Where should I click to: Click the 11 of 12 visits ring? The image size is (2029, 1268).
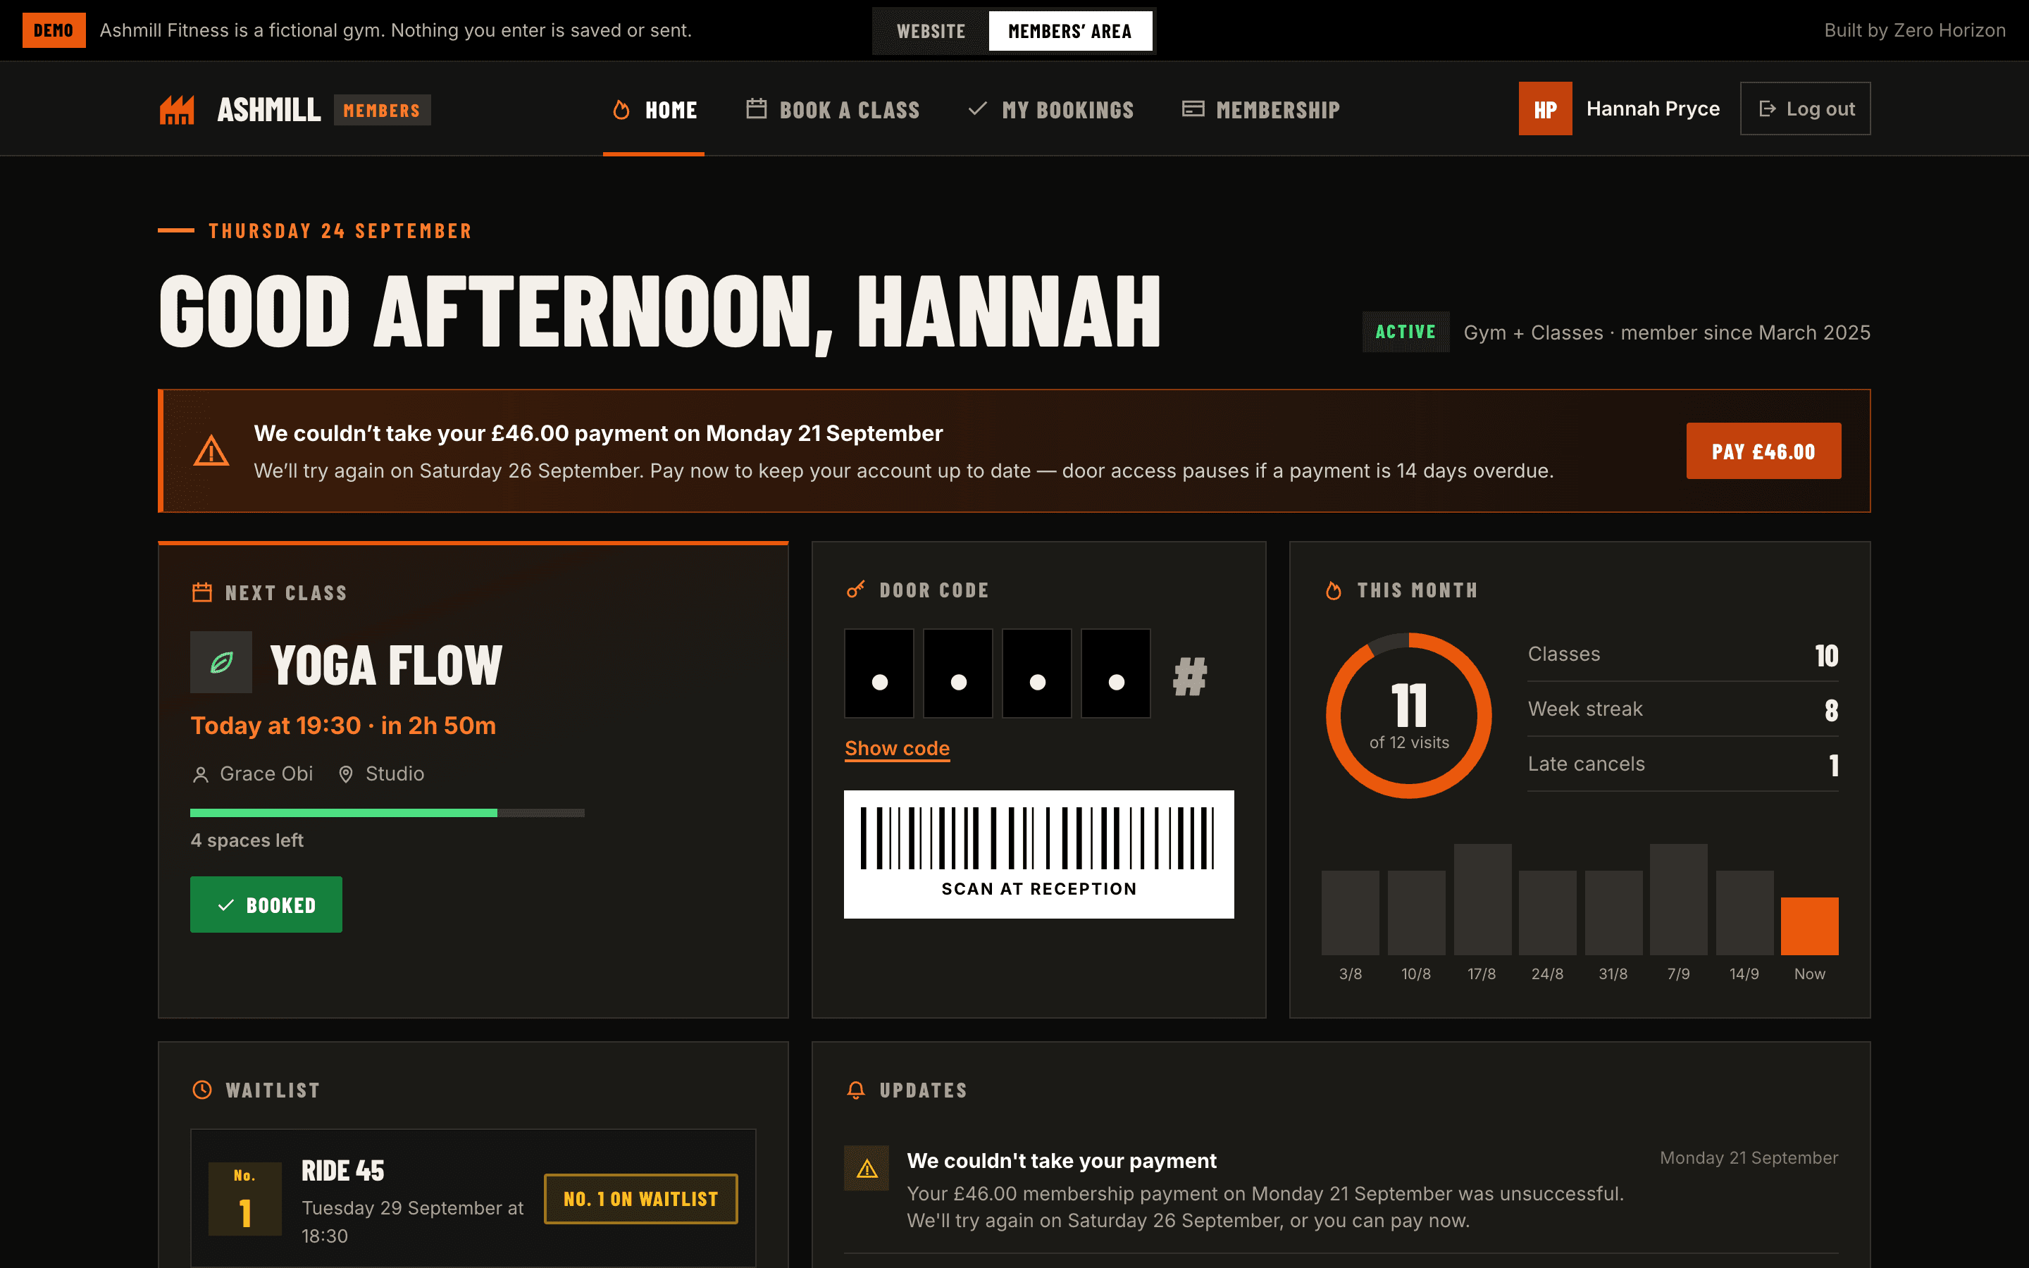click(x=1408, y=715)
